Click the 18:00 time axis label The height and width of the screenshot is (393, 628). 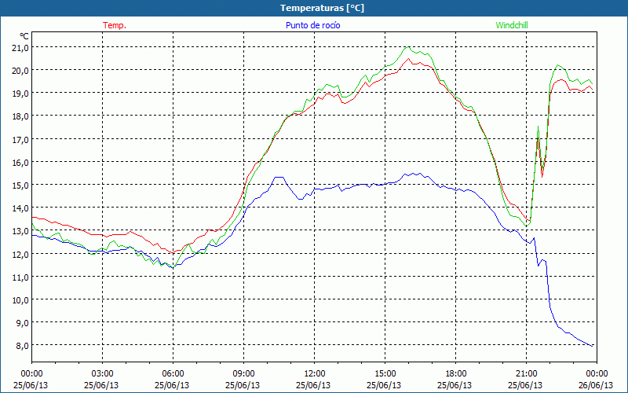tap(456, 374)
